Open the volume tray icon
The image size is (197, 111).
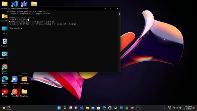coord(177,108)
